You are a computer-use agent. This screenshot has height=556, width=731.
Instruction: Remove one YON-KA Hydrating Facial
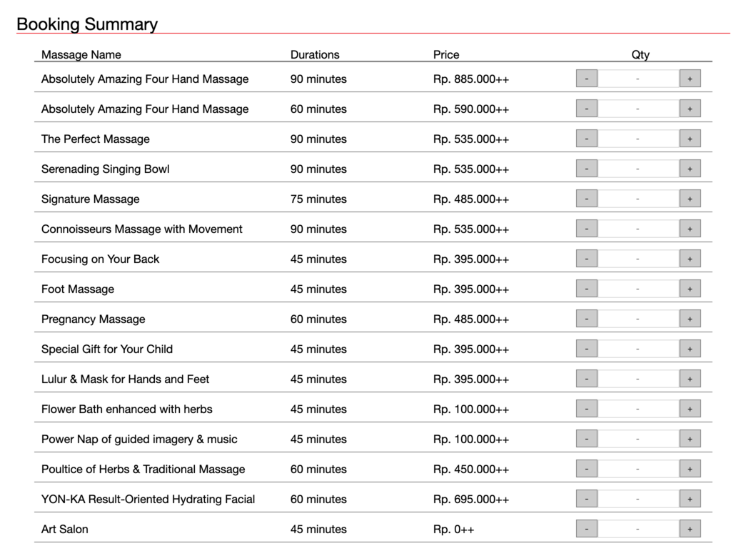587,499
